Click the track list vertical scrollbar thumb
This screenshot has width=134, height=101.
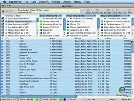coord(132,47)
